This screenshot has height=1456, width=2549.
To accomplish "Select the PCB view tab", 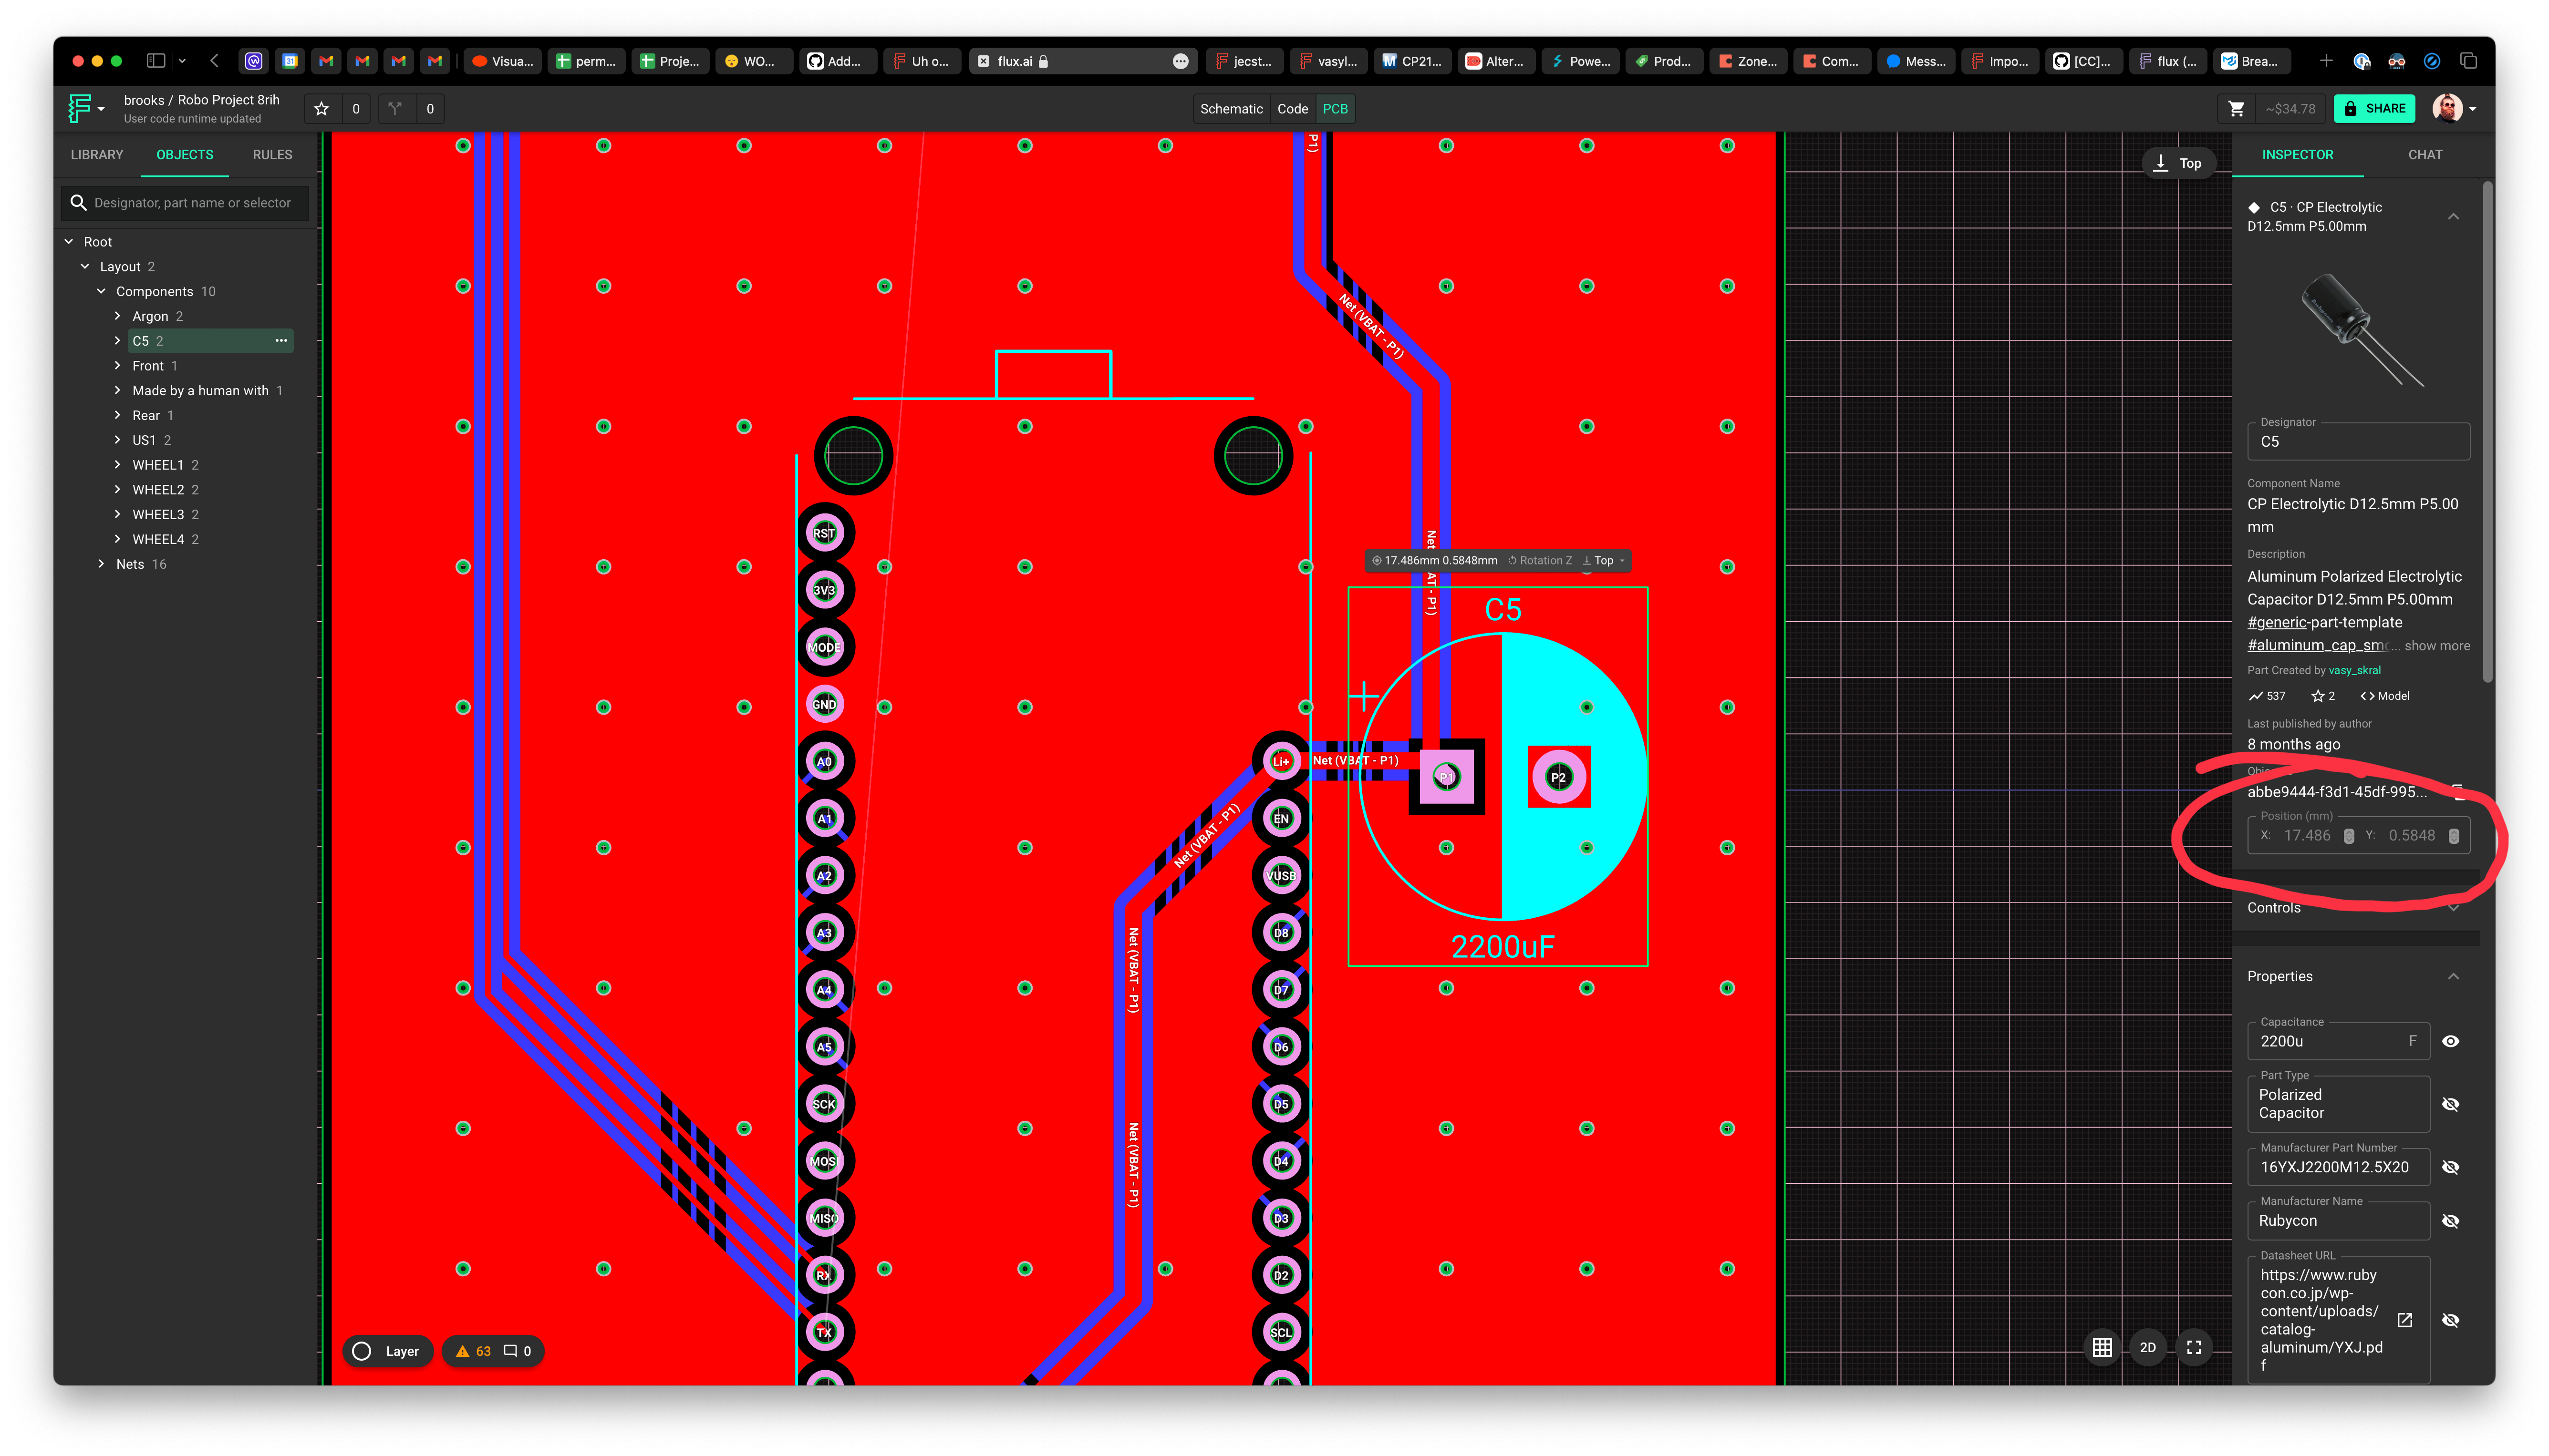I will 1335,109.
